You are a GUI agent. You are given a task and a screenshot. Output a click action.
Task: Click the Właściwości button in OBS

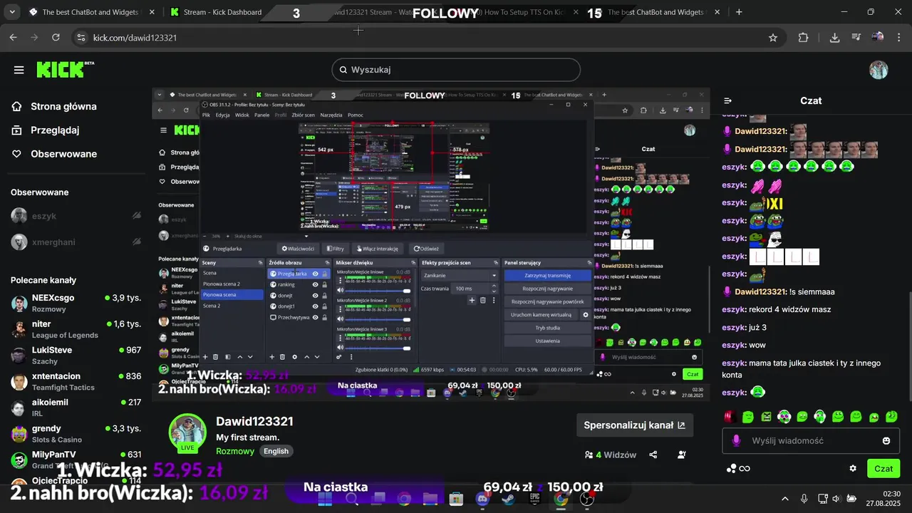(x=298, y=249)
